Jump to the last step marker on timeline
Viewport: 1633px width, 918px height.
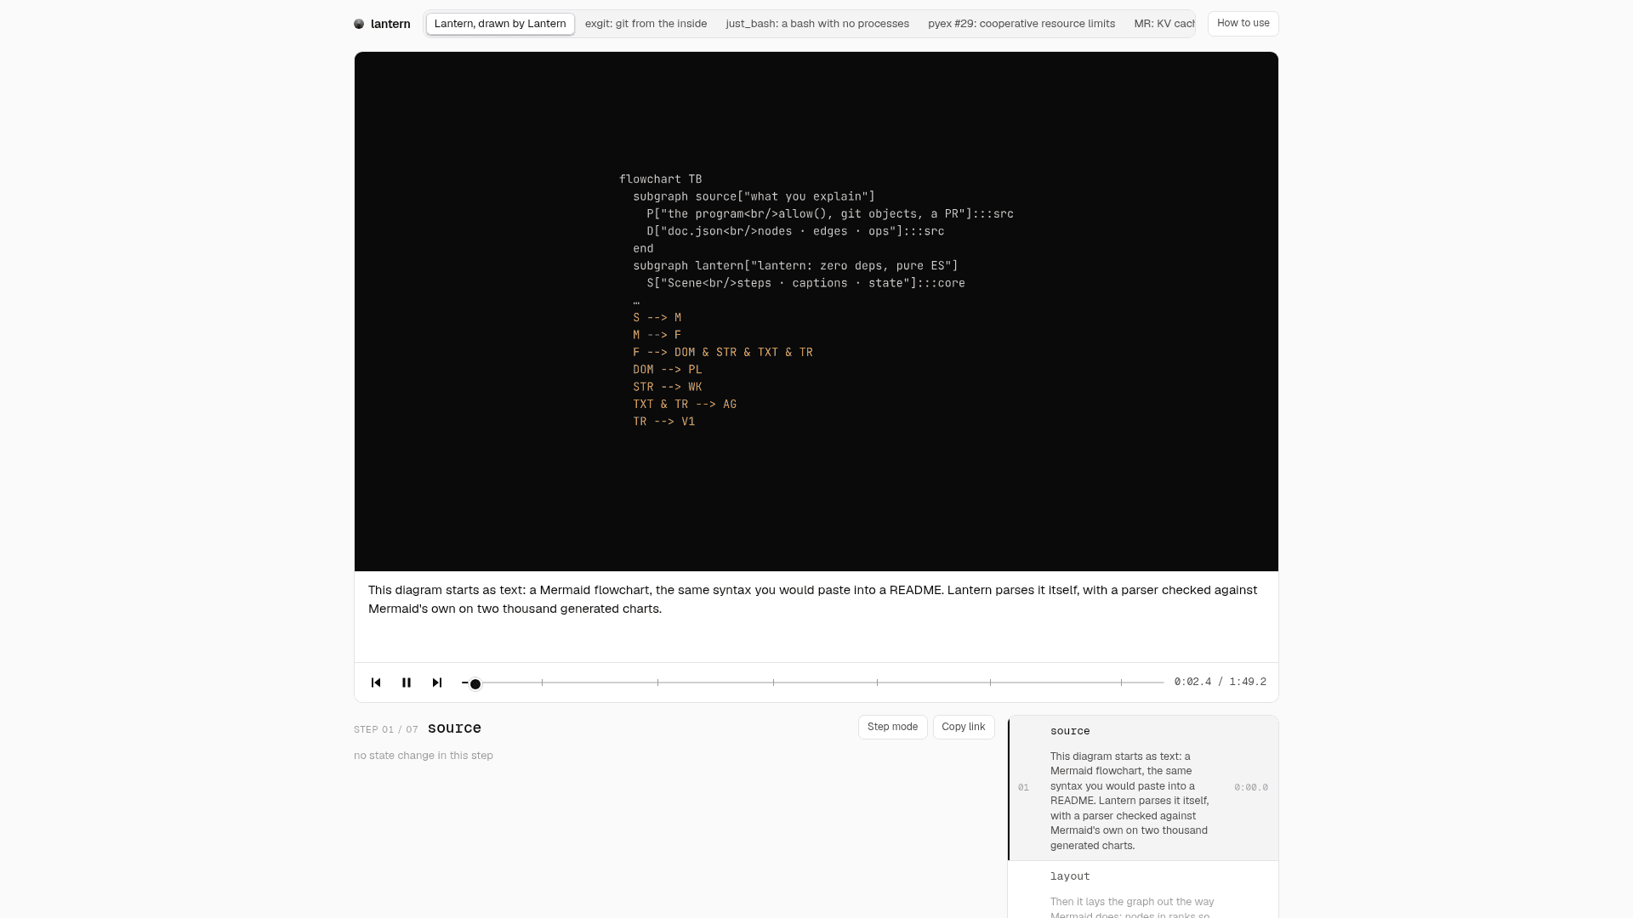[x=1121, y=683]
